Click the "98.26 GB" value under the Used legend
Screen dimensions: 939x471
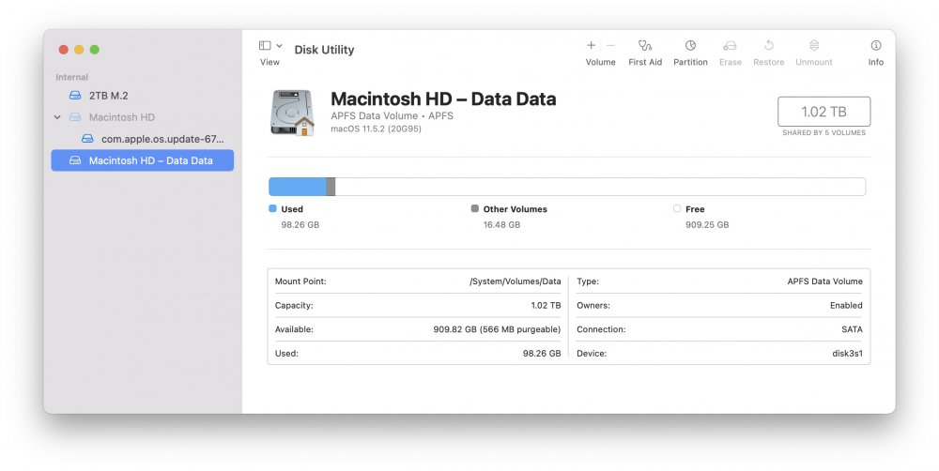click(x=300, y=225)
